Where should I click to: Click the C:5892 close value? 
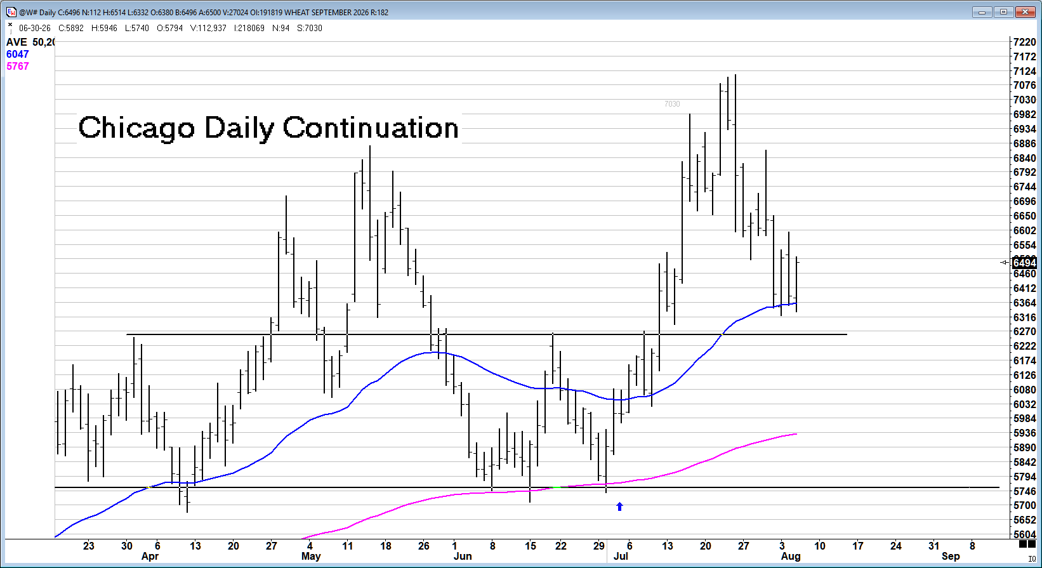[x=71, y=29]
